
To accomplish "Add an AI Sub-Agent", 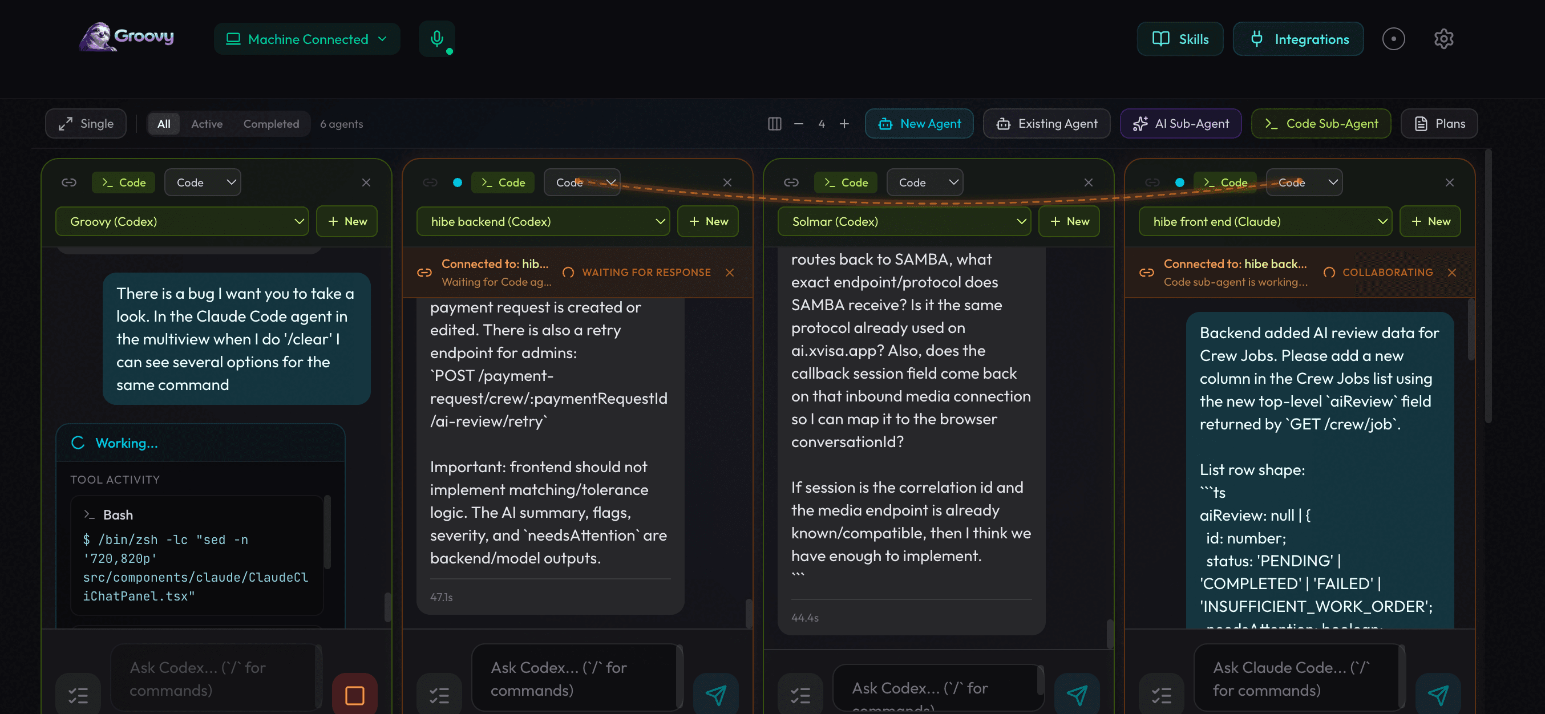I will click(1180, 124).
